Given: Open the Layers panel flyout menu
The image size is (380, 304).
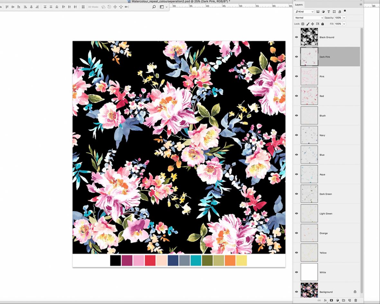Looking at the screenshot, I should 361,5.
